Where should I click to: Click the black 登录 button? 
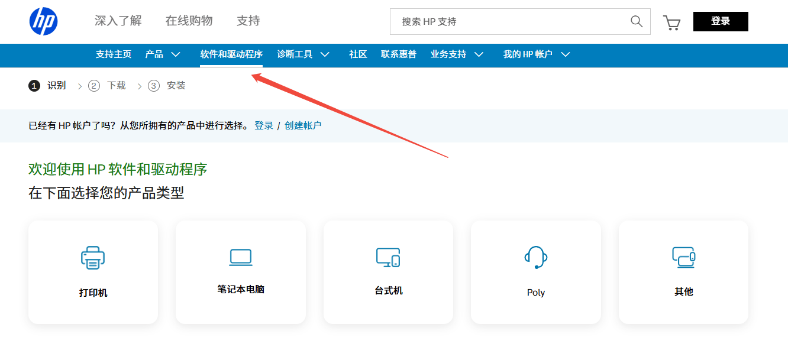pos(721,21)
